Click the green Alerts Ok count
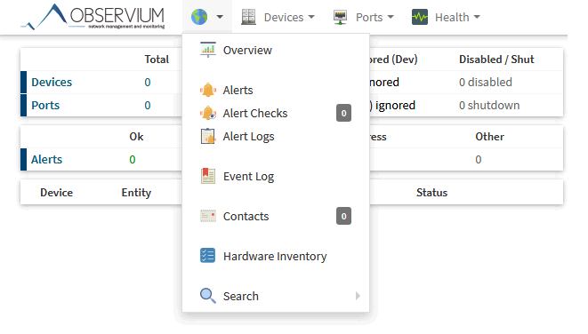The image size is (588, 334). [x=132, y=160]
